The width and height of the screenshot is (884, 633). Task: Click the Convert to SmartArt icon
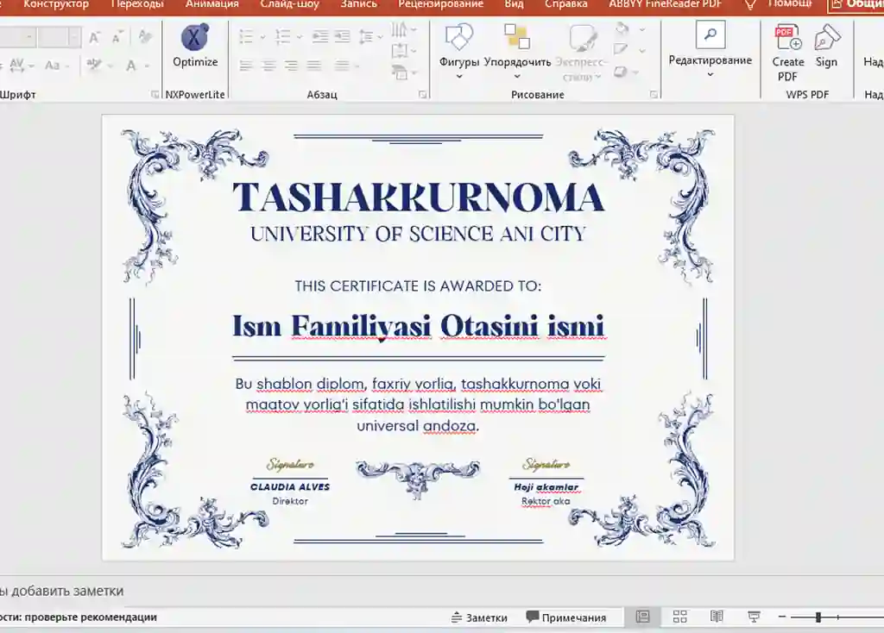pos(399,72)
